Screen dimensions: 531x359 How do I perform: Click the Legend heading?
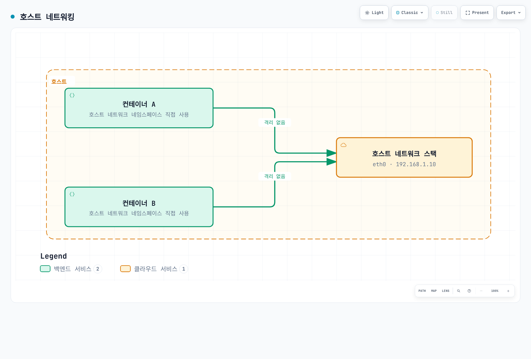(x=54, y=256)
